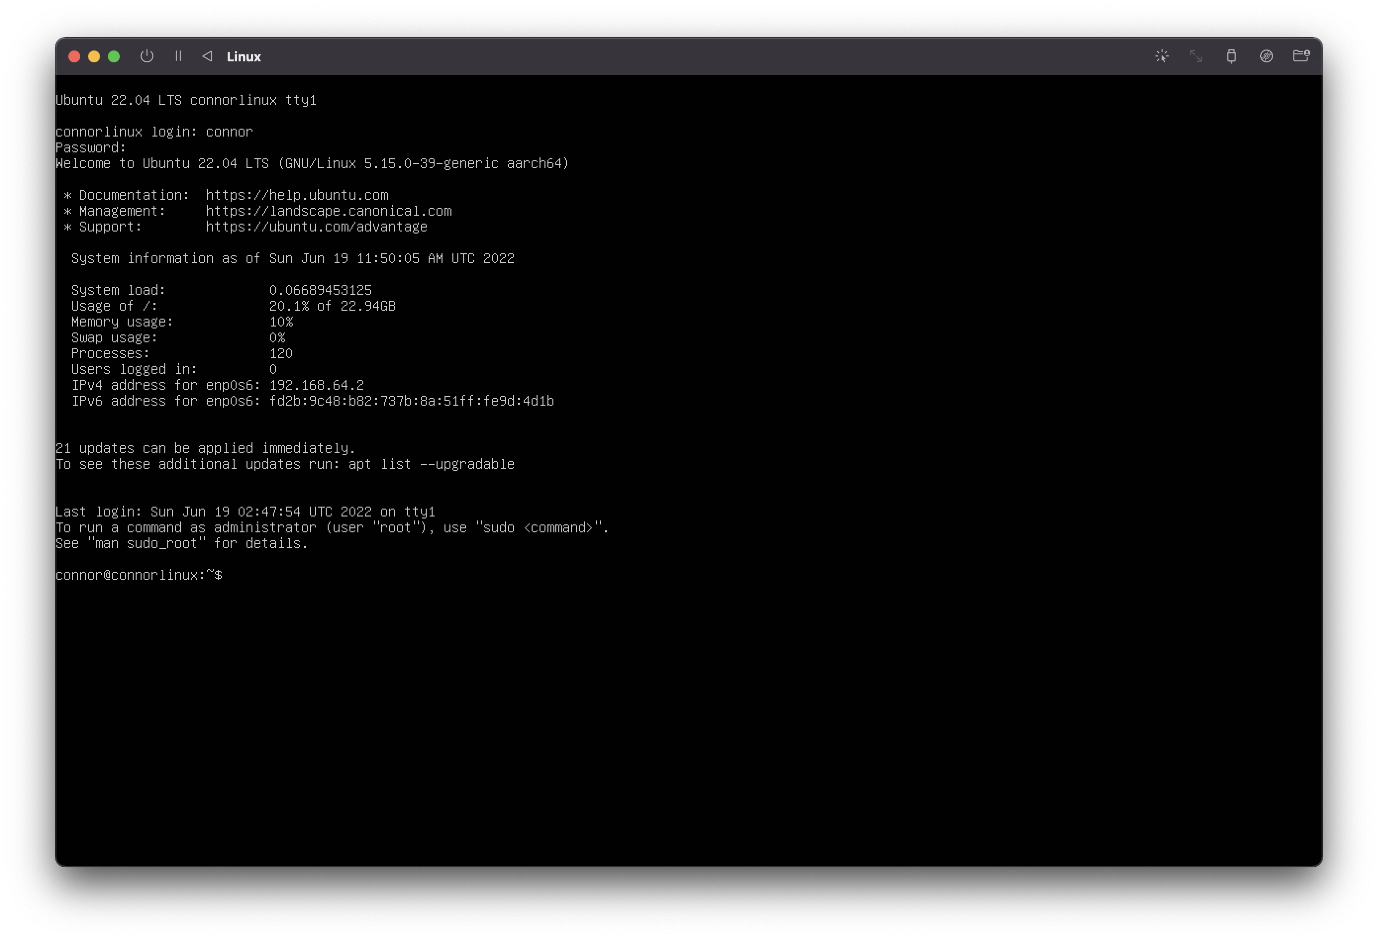Click the help.ubuntu.com documentation URL
Screen dimensions: 1378x940
click(x=296, y=195)
